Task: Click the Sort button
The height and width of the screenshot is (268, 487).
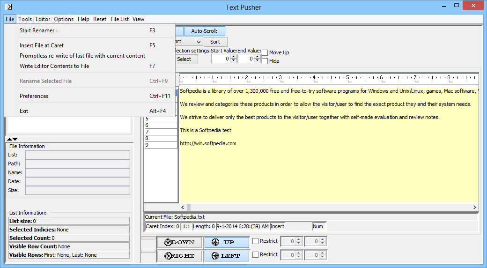Action: (x=215, y=42)
